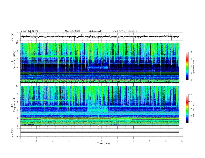The image size is (205, 158).
Task: Click the "ch.3(V)" axis label
Action: click(x=12, y=132)
